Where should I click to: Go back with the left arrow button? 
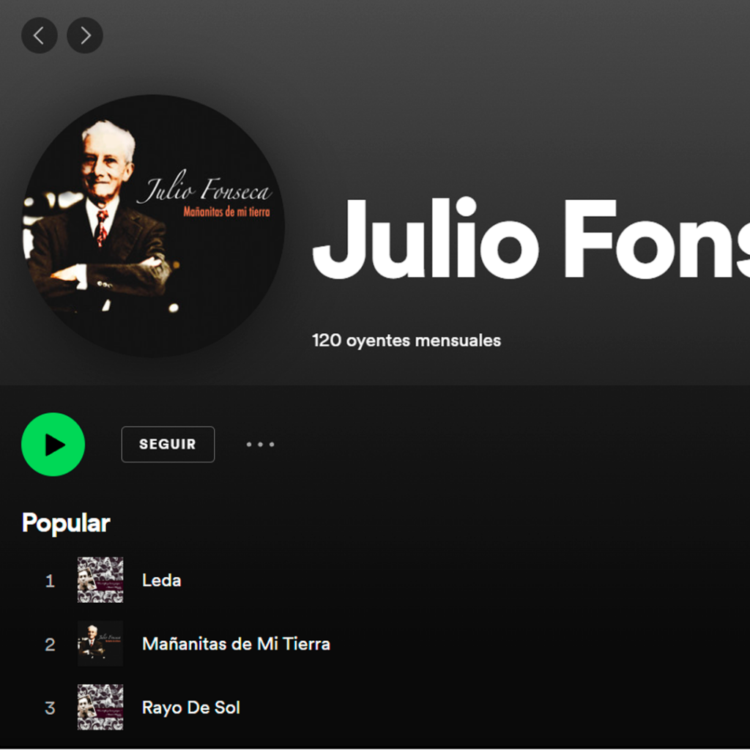(x=40, y=35)
